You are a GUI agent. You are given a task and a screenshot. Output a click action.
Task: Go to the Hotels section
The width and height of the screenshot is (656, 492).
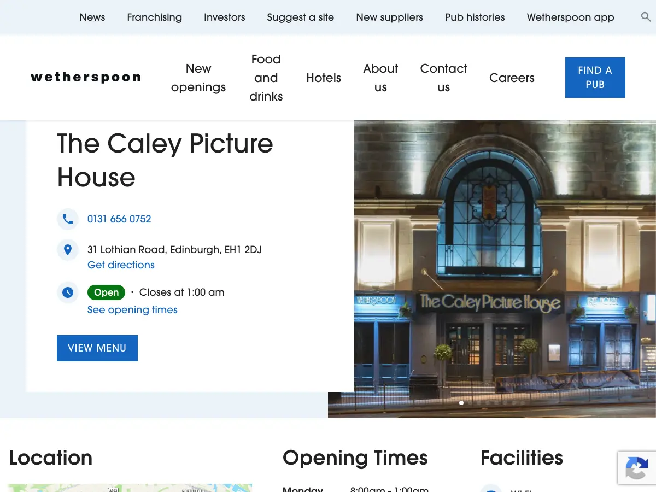coord(324,78)
